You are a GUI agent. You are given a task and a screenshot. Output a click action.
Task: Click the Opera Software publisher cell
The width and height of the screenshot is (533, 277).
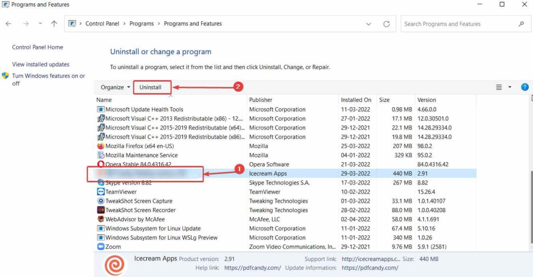point(269,164)
